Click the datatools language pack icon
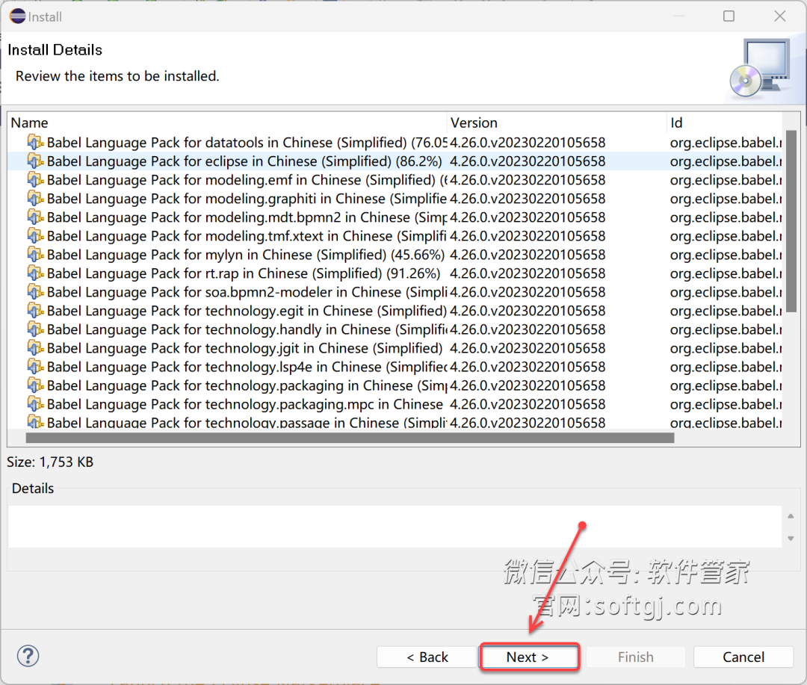807x685 pixels. 35,142
